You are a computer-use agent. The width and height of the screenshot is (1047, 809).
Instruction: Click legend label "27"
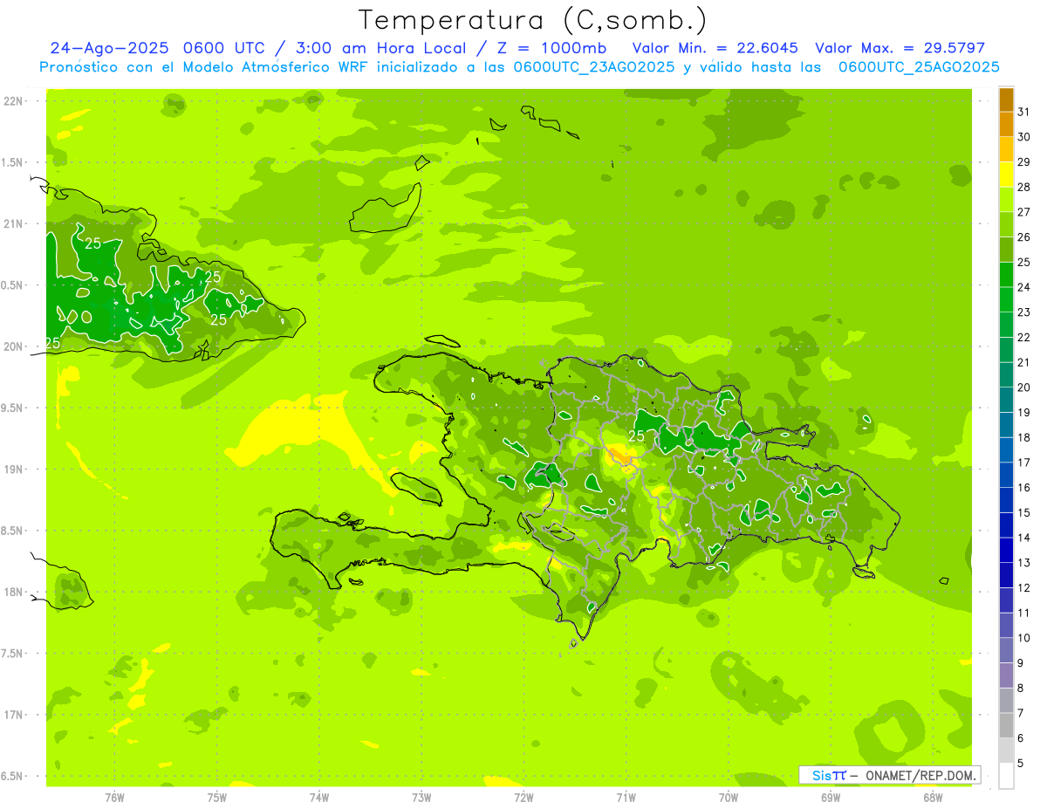(x=1024, y=212)
